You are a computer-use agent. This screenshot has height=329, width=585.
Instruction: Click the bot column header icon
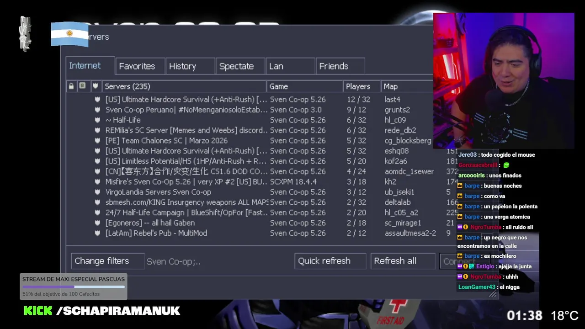[82, 86]
